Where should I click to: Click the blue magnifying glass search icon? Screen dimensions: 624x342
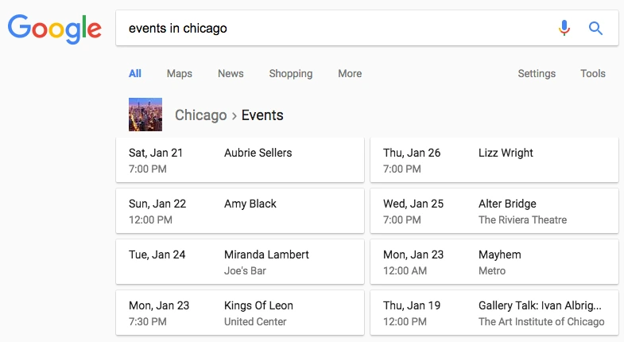(x=595, y=29)
